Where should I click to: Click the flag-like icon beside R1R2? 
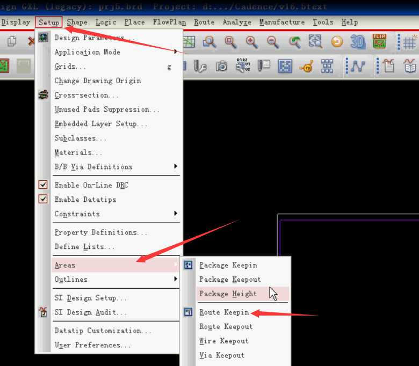(264, 65)
